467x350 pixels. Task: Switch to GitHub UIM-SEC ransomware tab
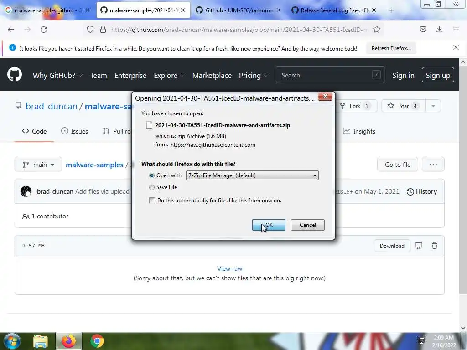[238, 10]
